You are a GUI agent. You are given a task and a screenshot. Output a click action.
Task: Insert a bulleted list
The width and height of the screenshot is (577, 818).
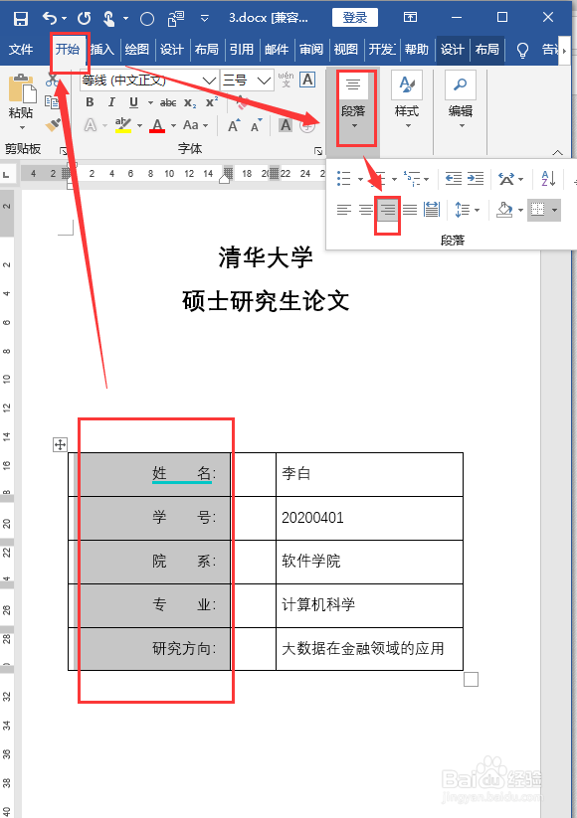343,179
